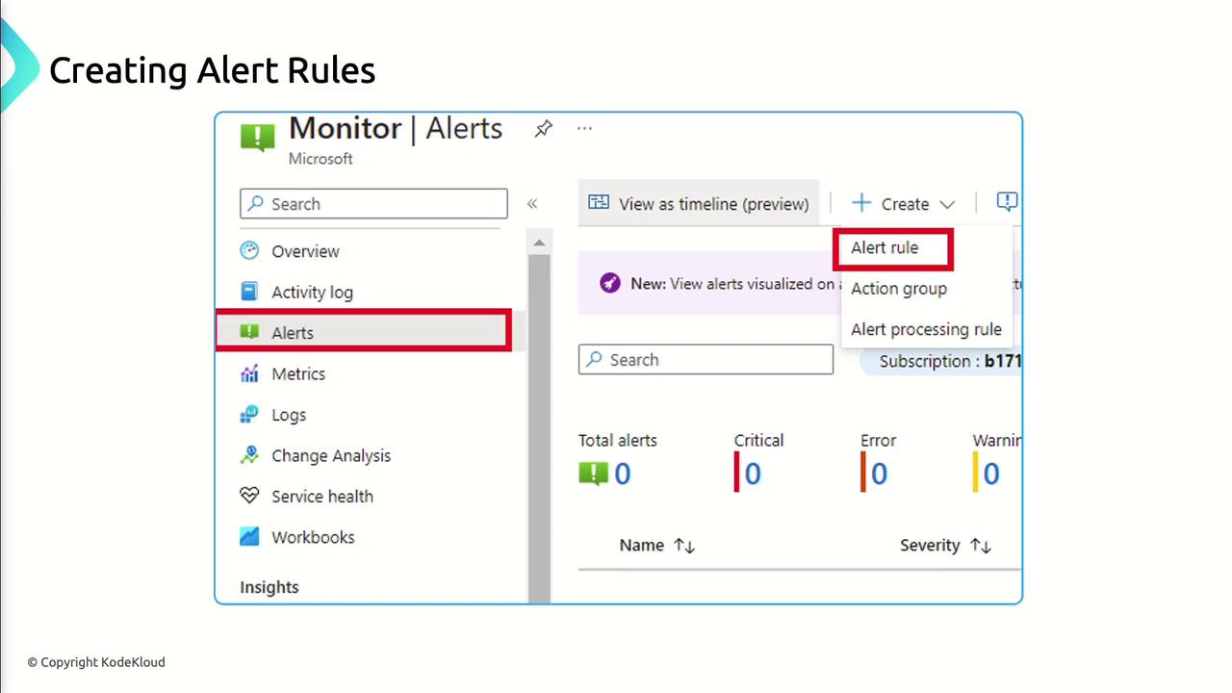Select Alert processing rule option

(x=925, y=329)
